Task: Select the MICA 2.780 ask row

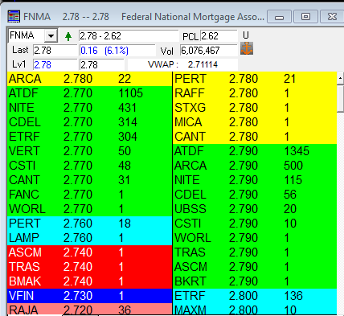Action: coord(255,122)
